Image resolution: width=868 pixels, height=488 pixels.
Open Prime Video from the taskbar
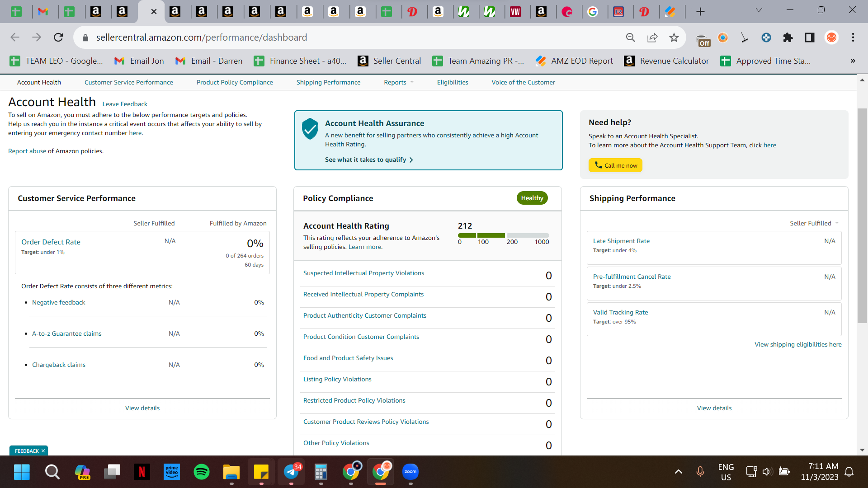point(172,472)
